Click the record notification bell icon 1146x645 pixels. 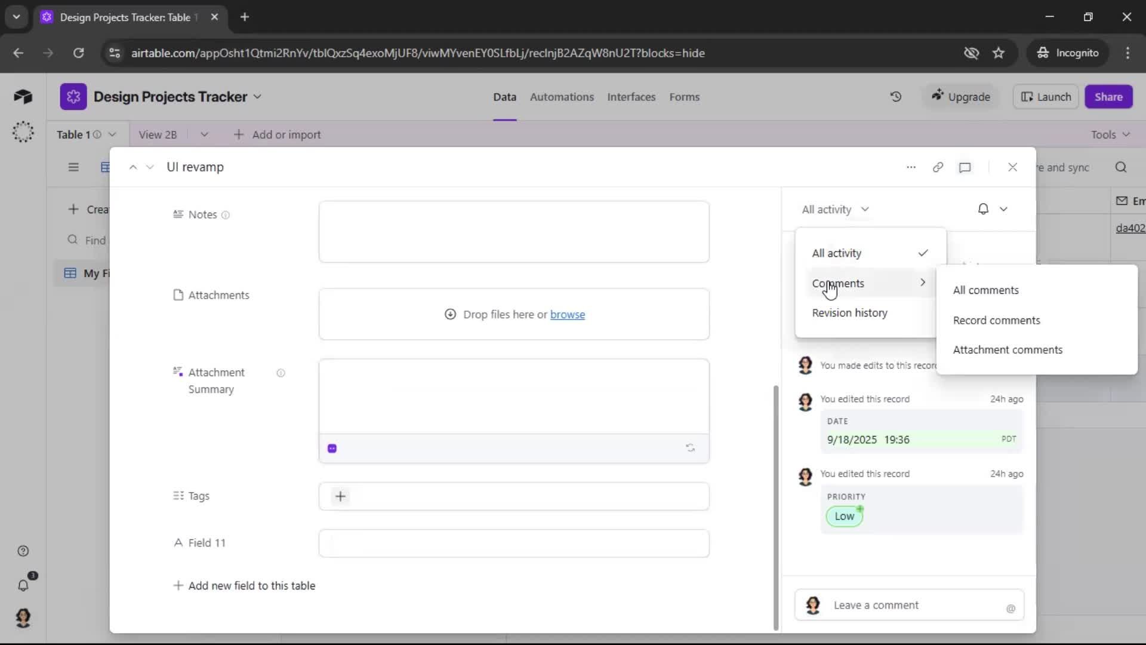click(x=983, y=209)
